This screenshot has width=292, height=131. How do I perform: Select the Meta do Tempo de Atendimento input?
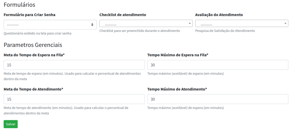pyautogui.click(x=74, y=99)
